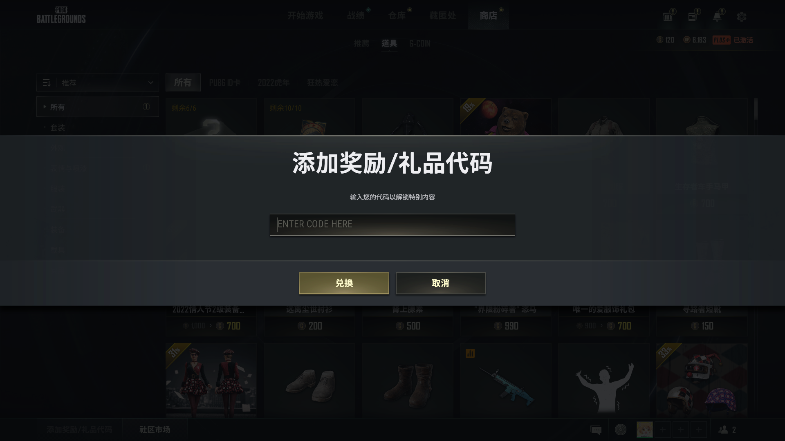Open the news icon in top bar

[692, 17]
